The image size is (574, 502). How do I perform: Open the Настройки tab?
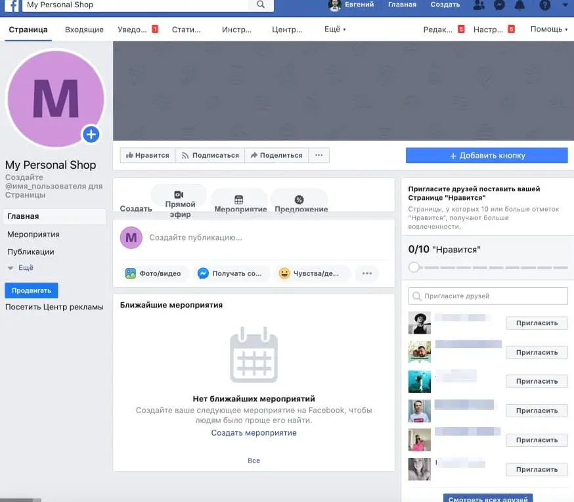coord(494,30)
